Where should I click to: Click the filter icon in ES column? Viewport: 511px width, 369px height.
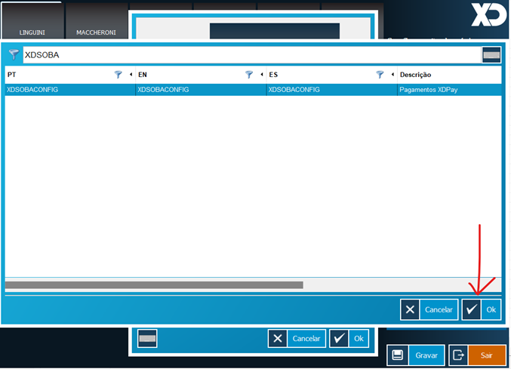coord(380,75)
